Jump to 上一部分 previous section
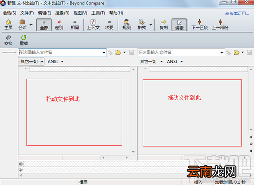Image resolution: width=255 pixels, height=186 pixels. (220, 25)
